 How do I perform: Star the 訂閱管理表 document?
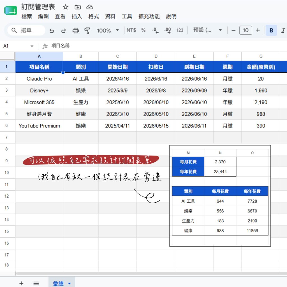tap(65, 7)
